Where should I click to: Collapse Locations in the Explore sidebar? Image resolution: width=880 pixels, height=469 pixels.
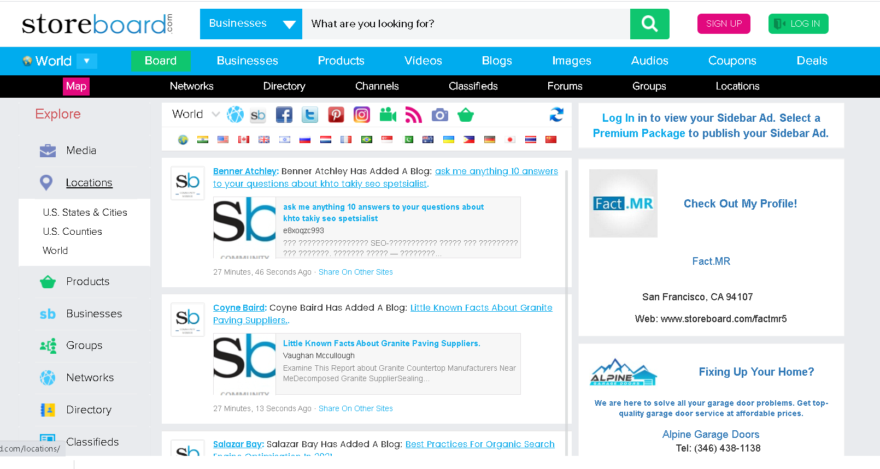(x=89, y=182)
